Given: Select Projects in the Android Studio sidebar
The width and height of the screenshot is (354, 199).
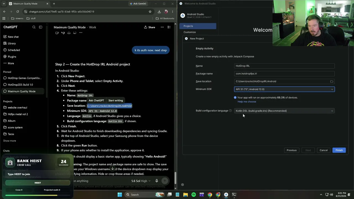Looking at the screenshot, I should [198, 26].
